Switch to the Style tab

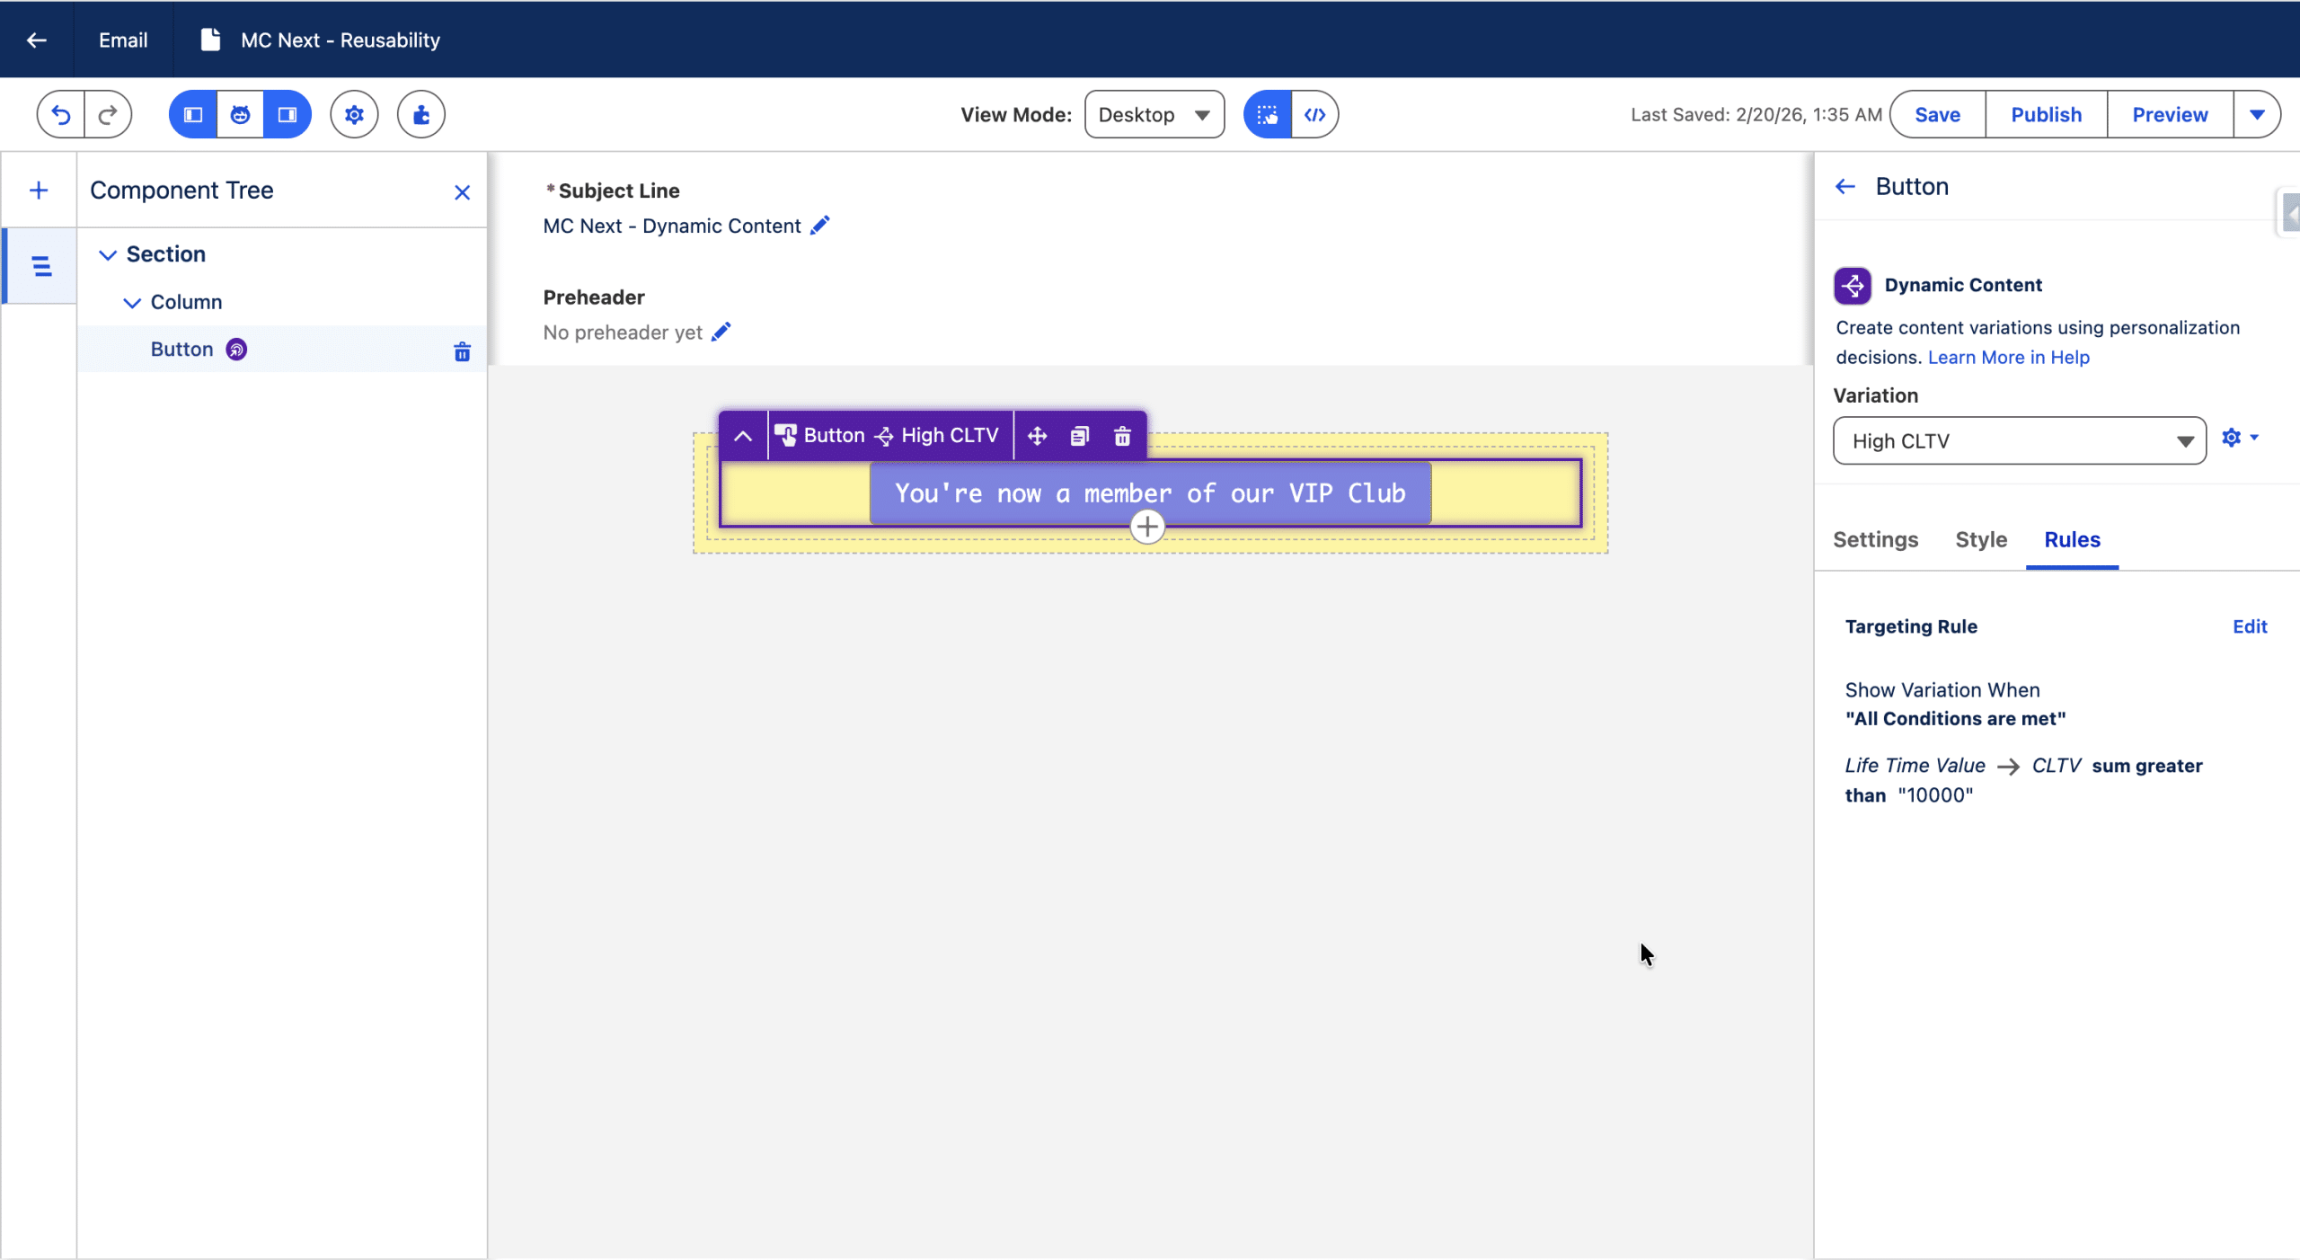[x=1980, y=539]
